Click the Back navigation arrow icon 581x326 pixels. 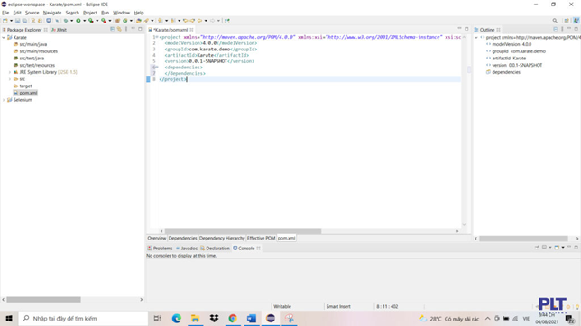(x=199, y=21)
